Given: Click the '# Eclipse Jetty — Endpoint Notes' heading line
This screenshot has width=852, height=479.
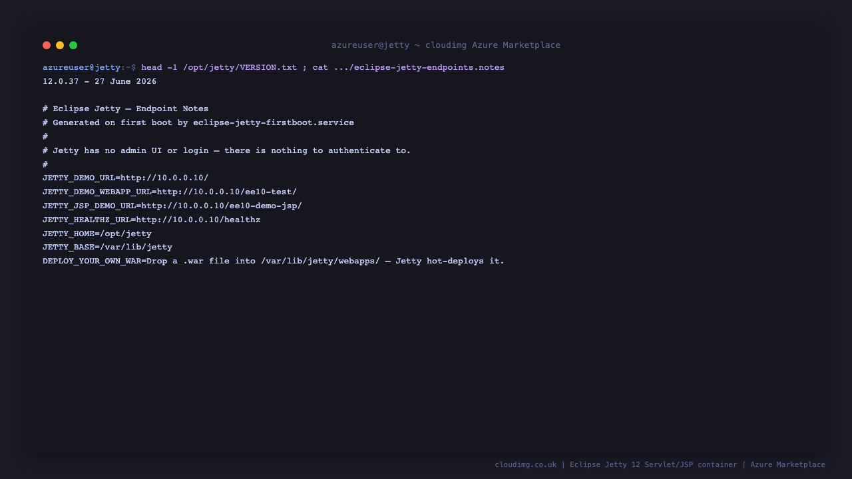Looking at the screenshot, I should click(126, 109).
